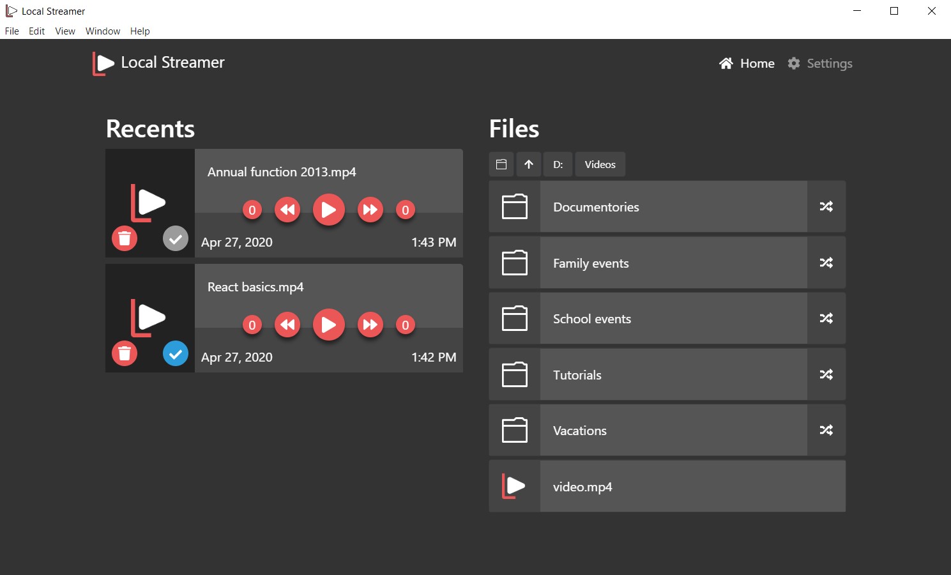Shuffle play Vacations folder
Viewport: 951px width, 575px height.
coord(826,430)
